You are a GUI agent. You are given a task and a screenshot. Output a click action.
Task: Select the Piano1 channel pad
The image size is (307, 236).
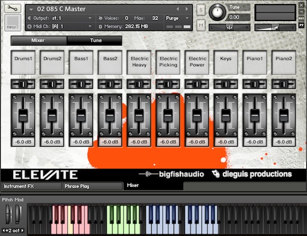click(x=255, y=62)
